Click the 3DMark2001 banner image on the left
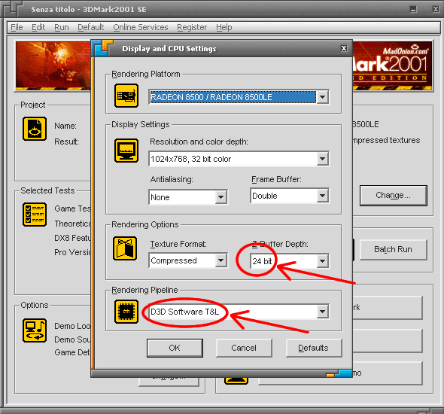444x414 pixels. 53,65
